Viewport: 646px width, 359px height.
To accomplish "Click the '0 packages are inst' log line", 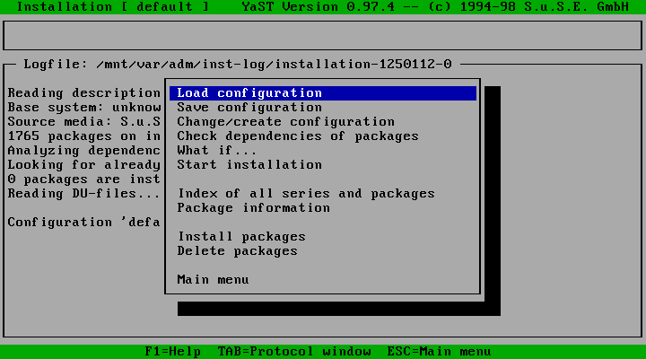I will pos(84,179).
